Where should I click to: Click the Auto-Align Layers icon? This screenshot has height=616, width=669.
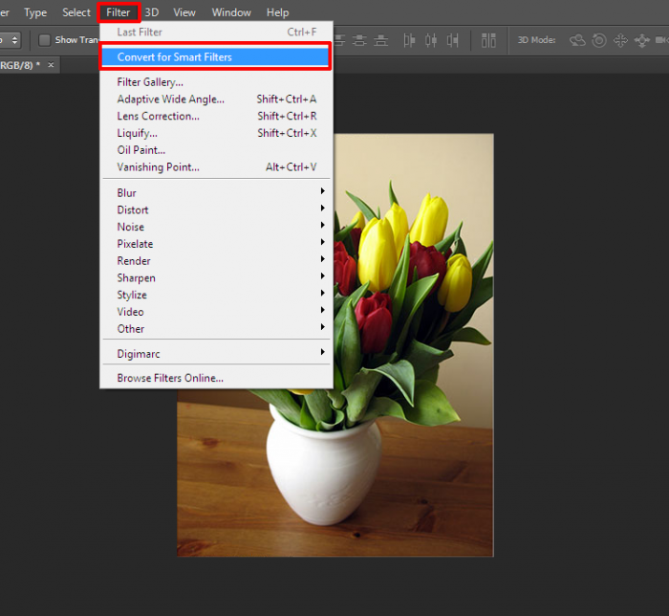click(x=488, y=40)
